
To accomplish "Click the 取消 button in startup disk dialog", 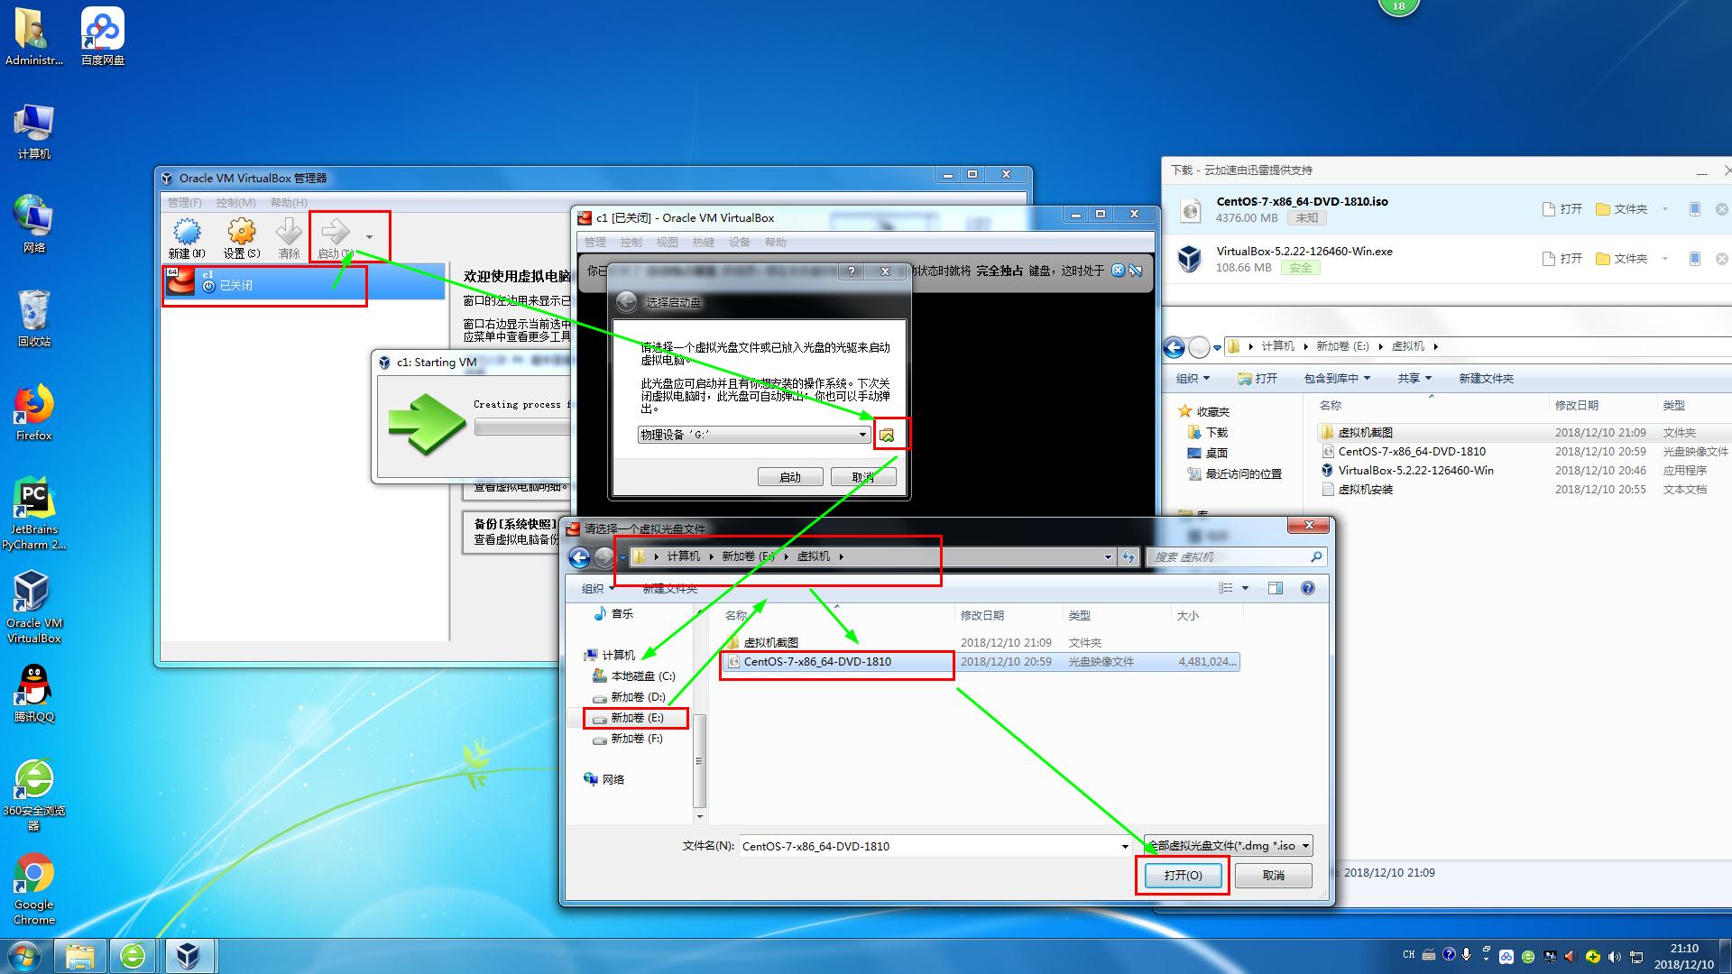I will [862, 477].
